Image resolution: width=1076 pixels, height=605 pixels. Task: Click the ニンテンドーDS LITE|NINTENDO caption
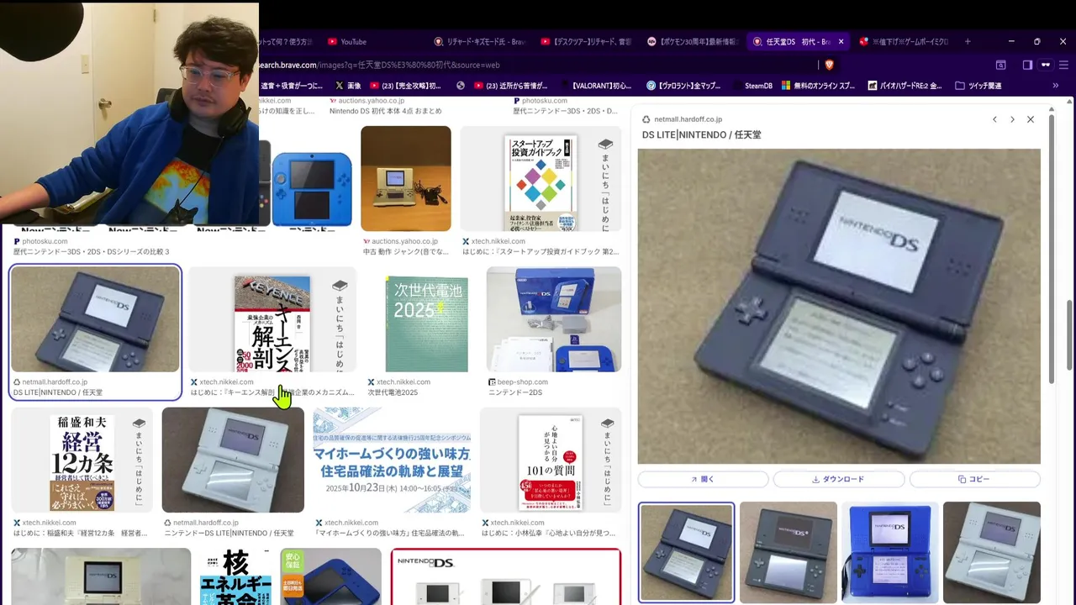point(229,534)
